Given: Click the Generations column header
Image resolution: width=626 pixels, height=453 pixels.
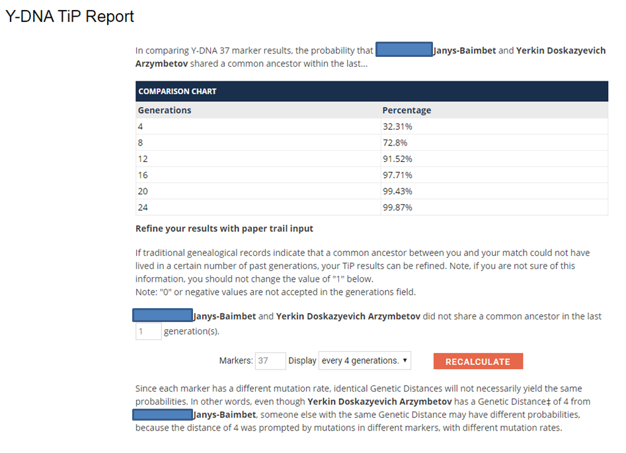Looking at the screenshot, I should (x=165, y=110).
